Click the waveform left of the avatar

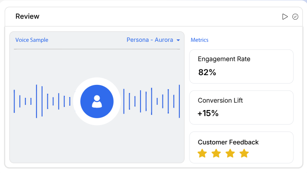point(42,101)
